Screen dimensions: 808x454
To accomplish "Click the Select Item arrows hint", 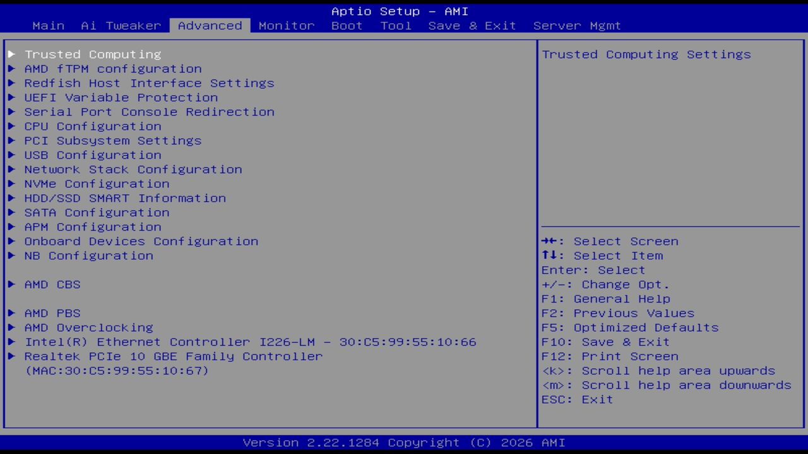I will pos(602,256).
